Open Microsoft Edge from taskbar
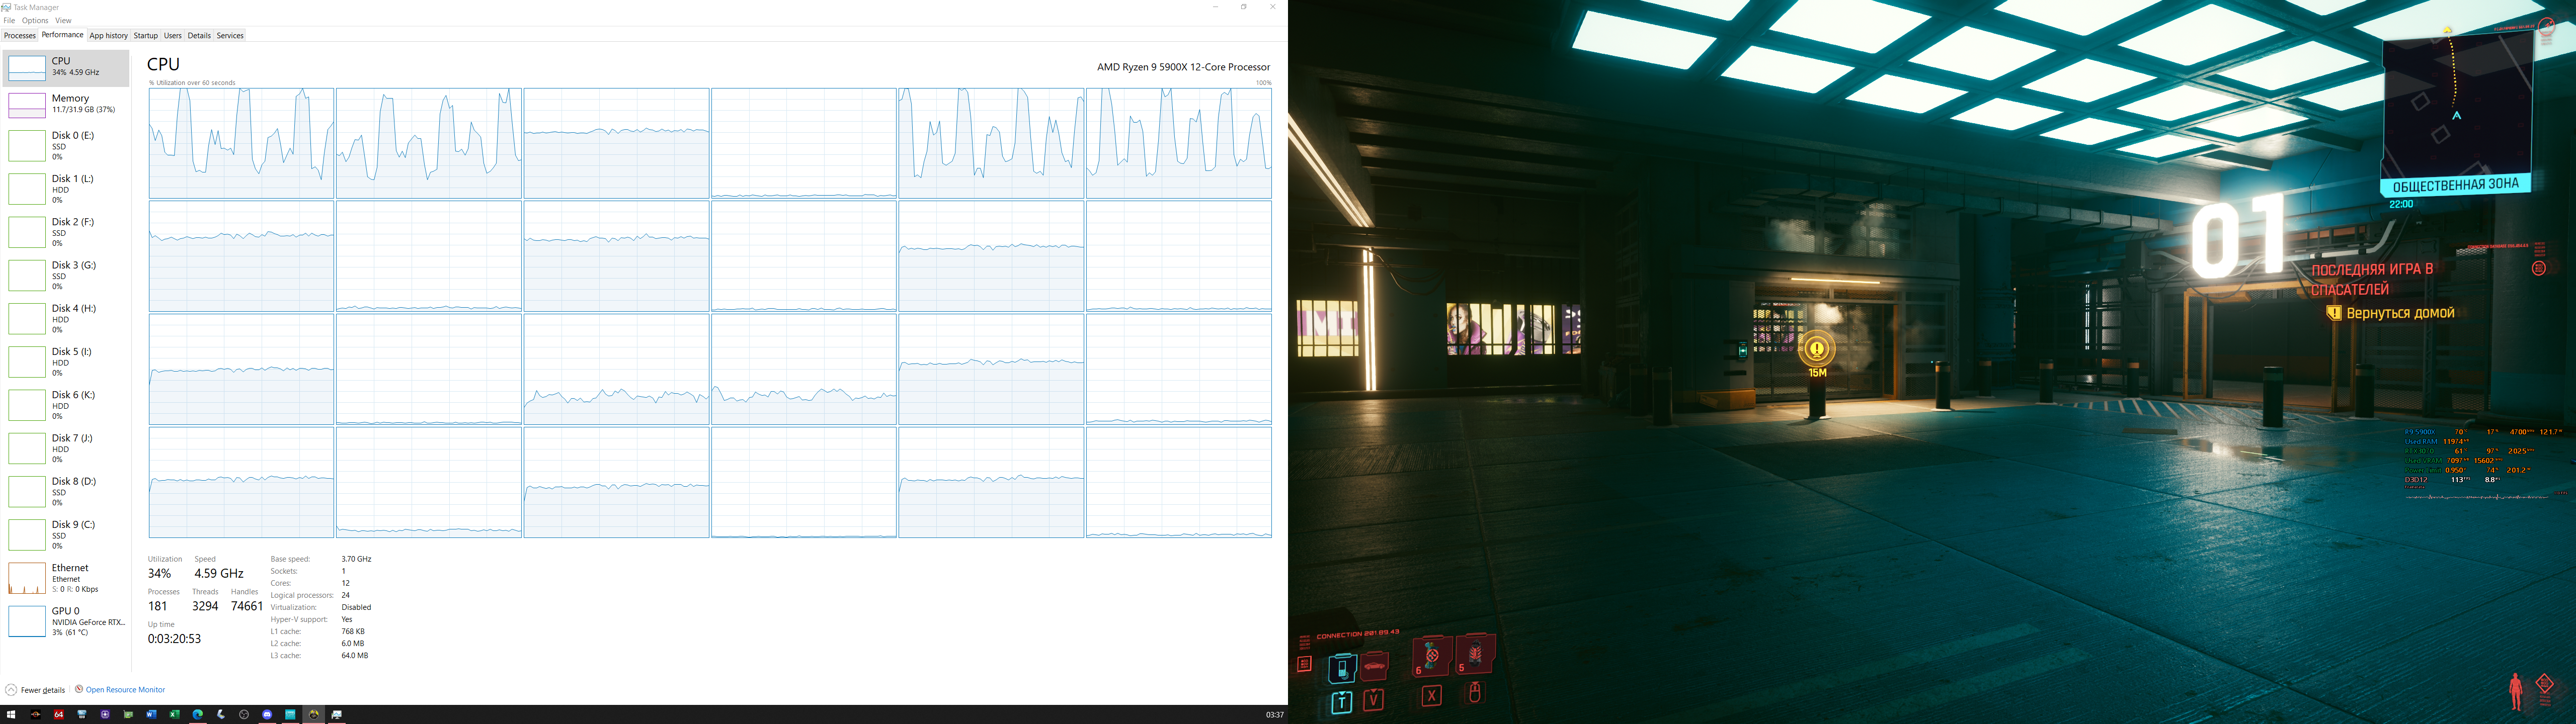The width and height of the screenshot is (2576, 724). click(x=198, y=714)
